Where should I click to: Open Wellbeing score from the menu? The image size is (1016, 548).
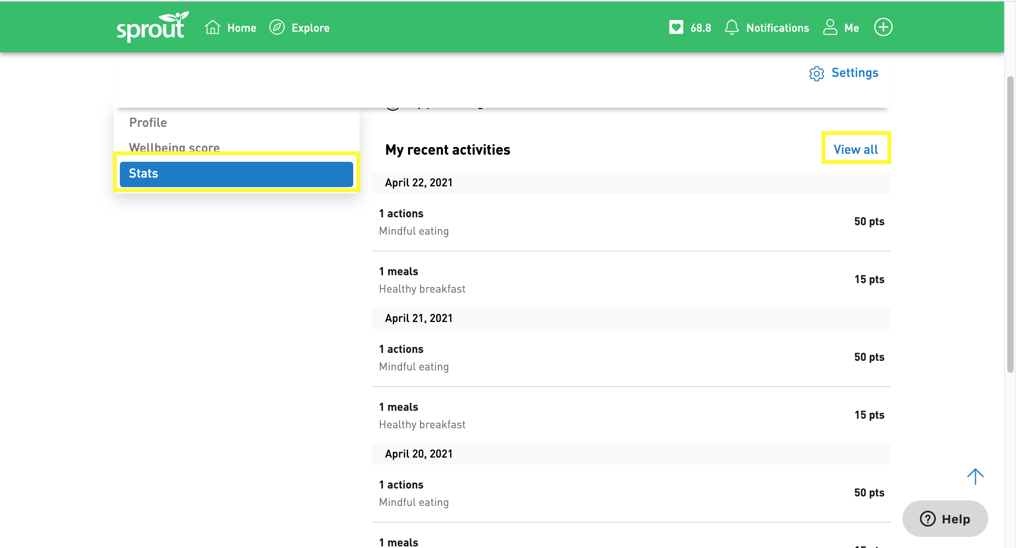(x=174, y=148)
